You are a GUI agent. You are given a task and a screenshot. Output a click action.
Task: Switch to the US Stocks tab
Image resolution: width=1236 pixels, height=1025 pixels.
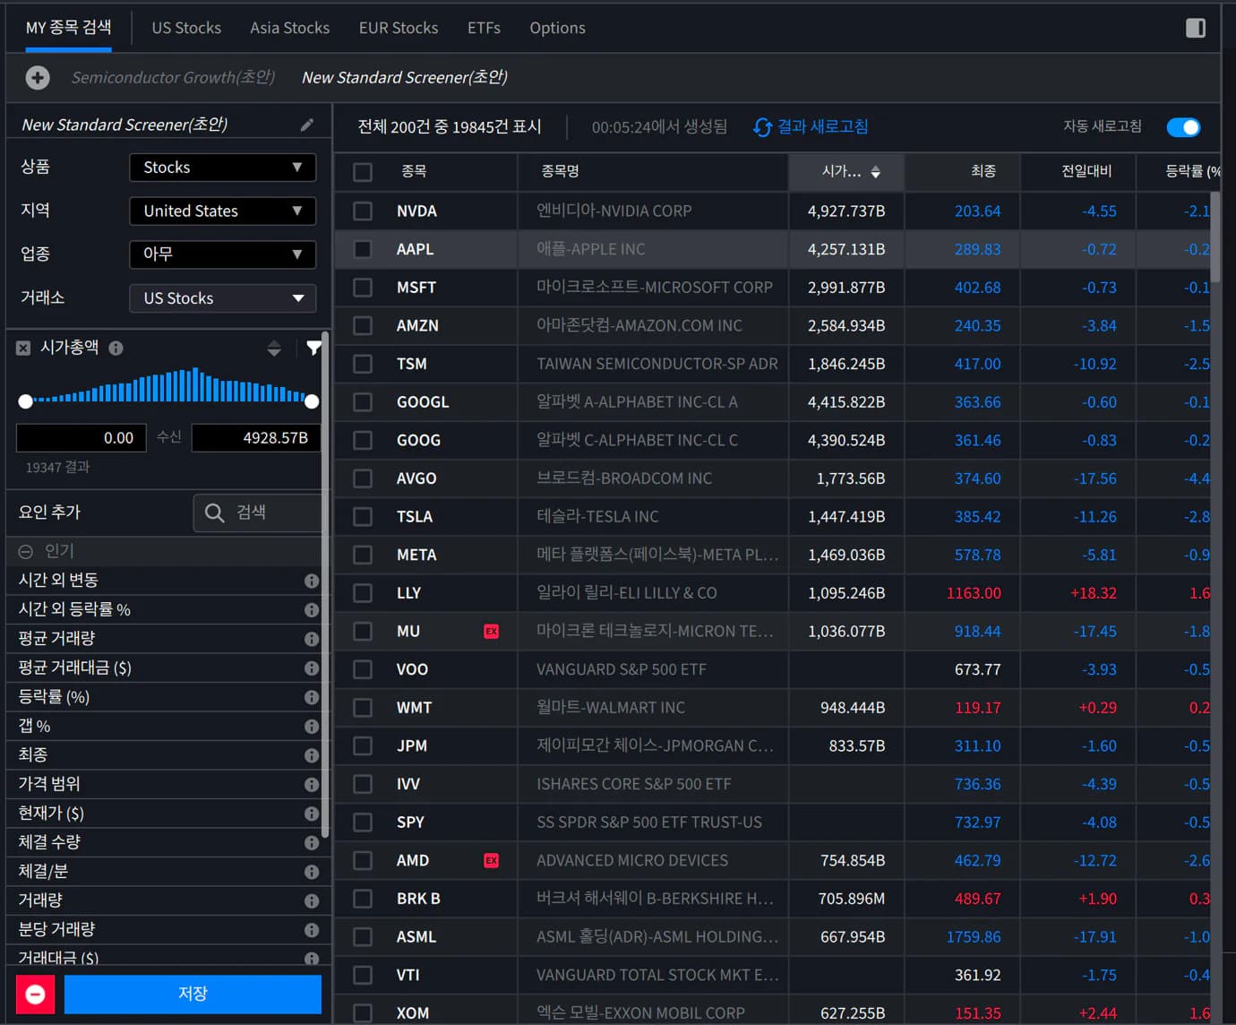click(186, 28)
